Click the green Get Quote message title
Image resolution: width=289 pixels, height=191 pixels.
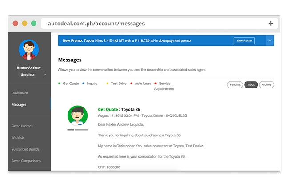(x=108, y=109)
